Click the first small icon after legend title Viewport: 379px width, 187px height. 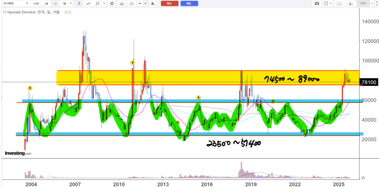click(x=66, y=12)
